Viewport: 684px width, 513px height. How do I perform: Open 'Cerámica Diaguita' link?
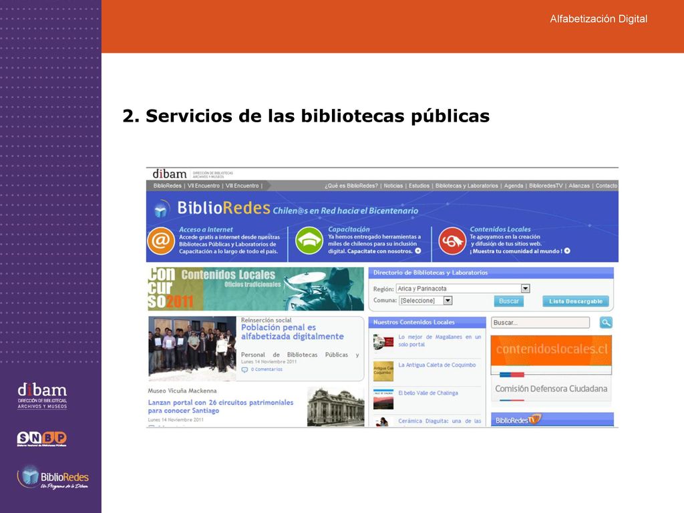point(440,421)
